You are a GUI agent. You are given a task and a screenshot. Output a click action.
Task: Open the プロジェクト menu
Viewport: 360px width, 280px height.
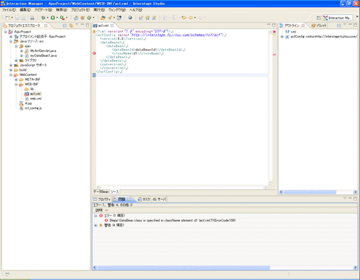[80, 10]
